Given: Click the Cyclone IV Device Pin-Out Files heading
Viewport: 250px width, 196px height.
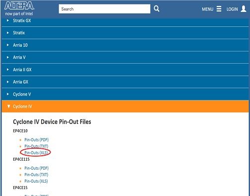Looking at the screenshot, I should (52, 122).
